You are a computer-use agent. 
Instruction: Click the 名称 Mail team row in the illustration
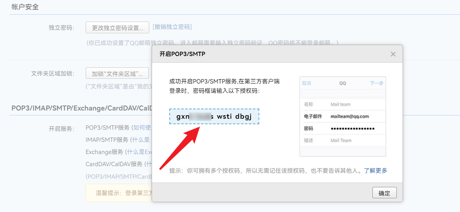pyautogui.click(x=343, y=104)
